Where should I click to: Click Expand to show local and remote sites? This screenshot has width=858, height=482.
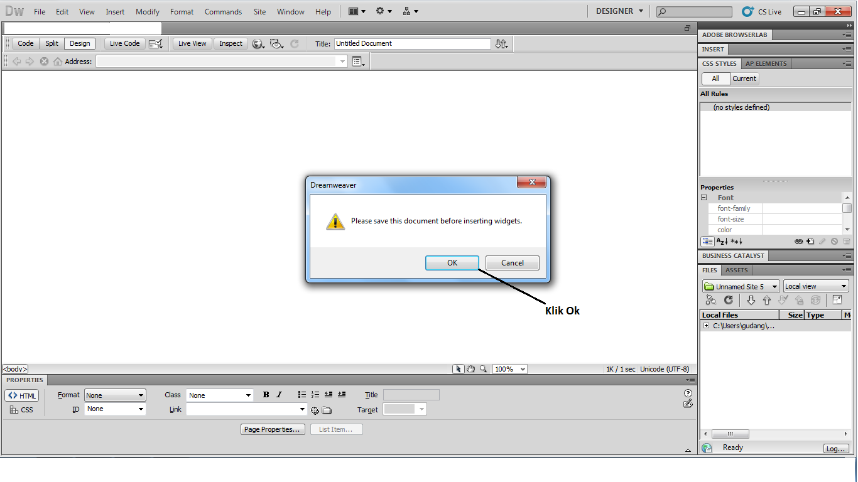click(837, 301)
